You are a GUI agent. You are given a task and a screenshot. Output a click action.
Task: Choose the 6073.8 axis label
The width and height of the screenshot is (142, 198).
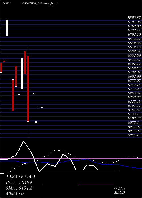point(133,122)
